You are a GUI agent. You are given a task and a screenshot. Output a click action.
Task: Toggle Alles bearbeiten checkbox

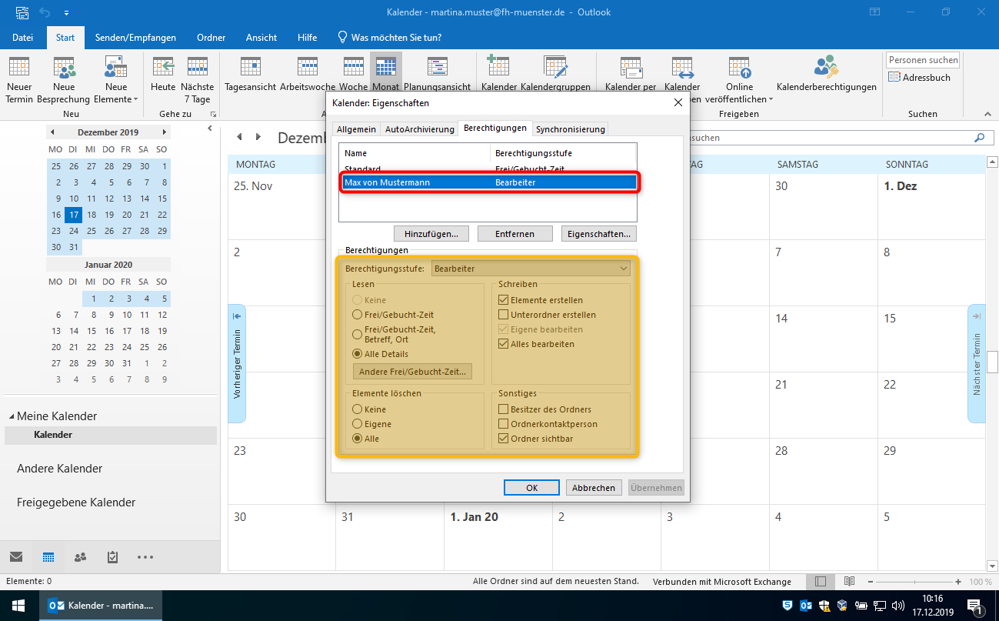[504, 344]
